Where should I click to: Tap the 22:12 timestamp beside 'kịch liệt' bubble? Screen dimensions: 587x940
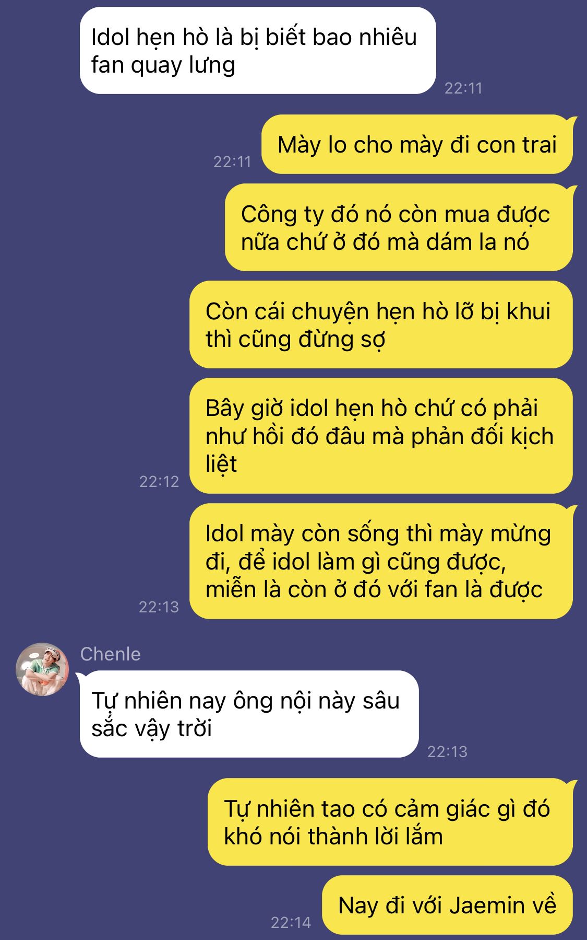click(159, 481)
